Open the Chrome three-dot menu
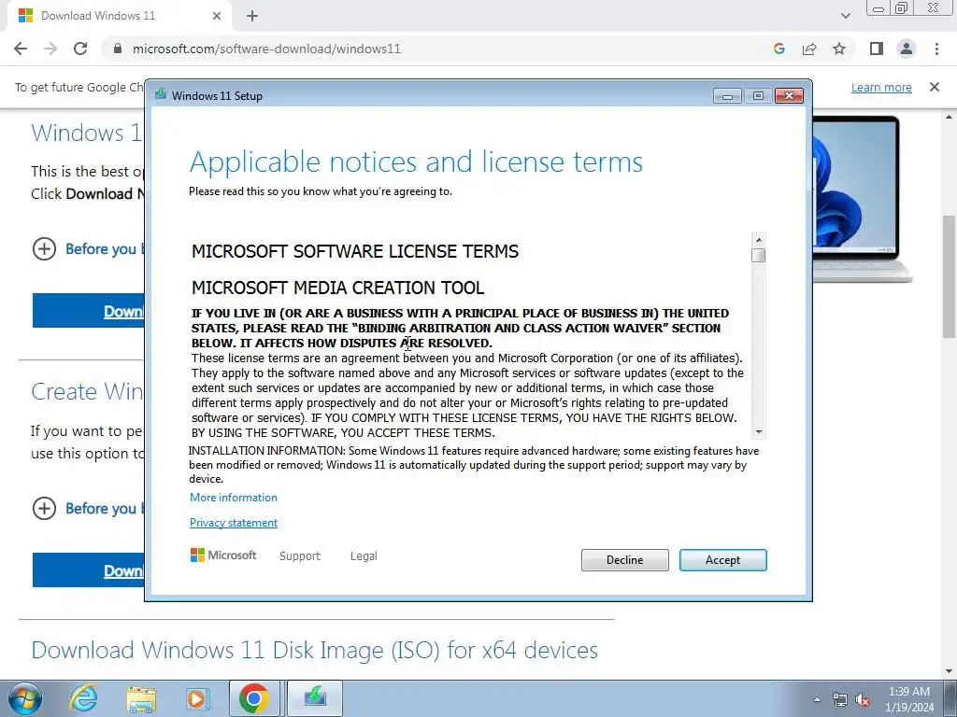 (x=936, y=49)
